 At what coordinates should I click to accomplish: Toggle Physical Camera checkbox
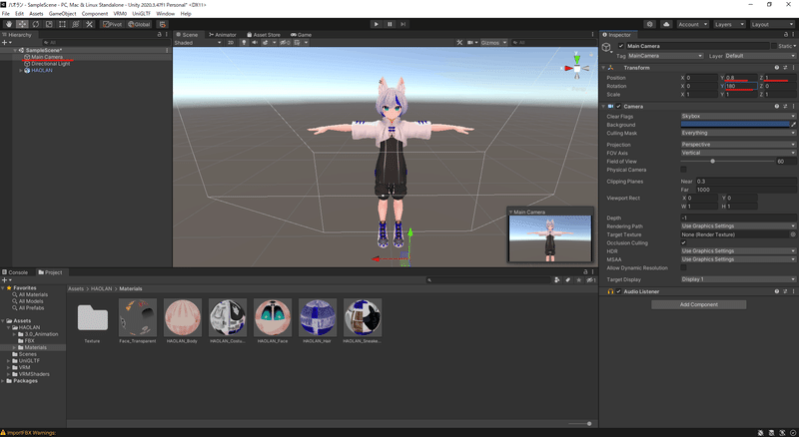(683, 170)
